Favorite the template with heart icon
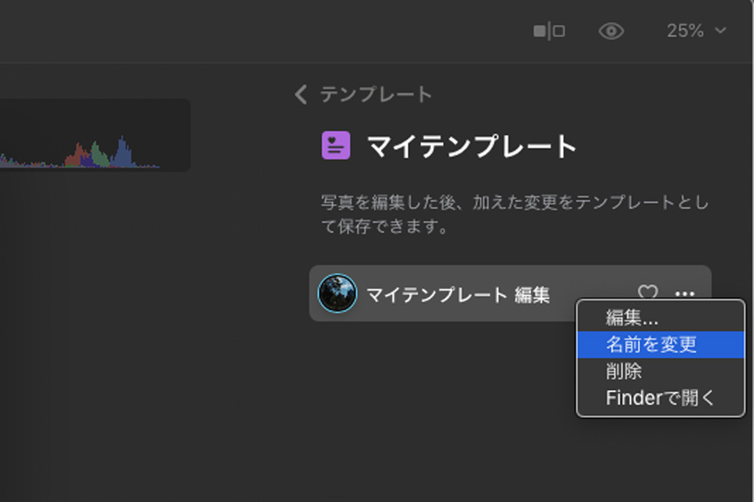This screenshot has height=502, width=754. [x=648, y=292]
